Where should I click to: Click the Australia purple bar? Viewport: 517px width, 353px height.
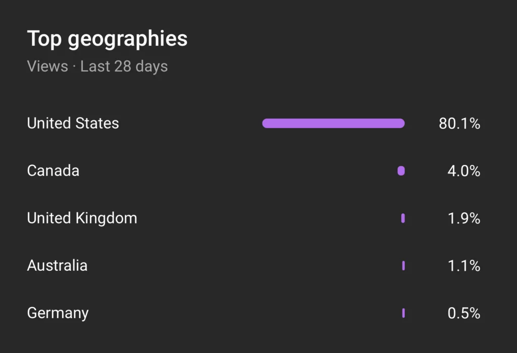point(403,266)
